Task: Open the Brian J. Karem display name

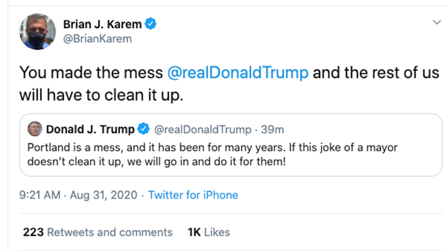Action: pos(102,25)
